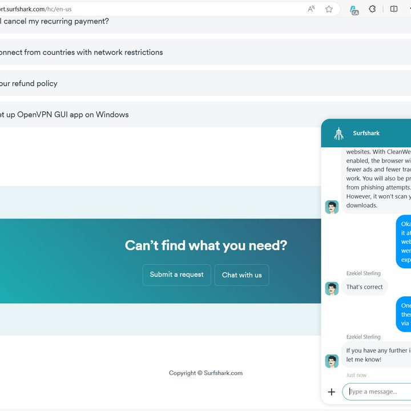Open the countries with network restrictions article
This screenshot has width=411, height=411.
tap(205, 52)
